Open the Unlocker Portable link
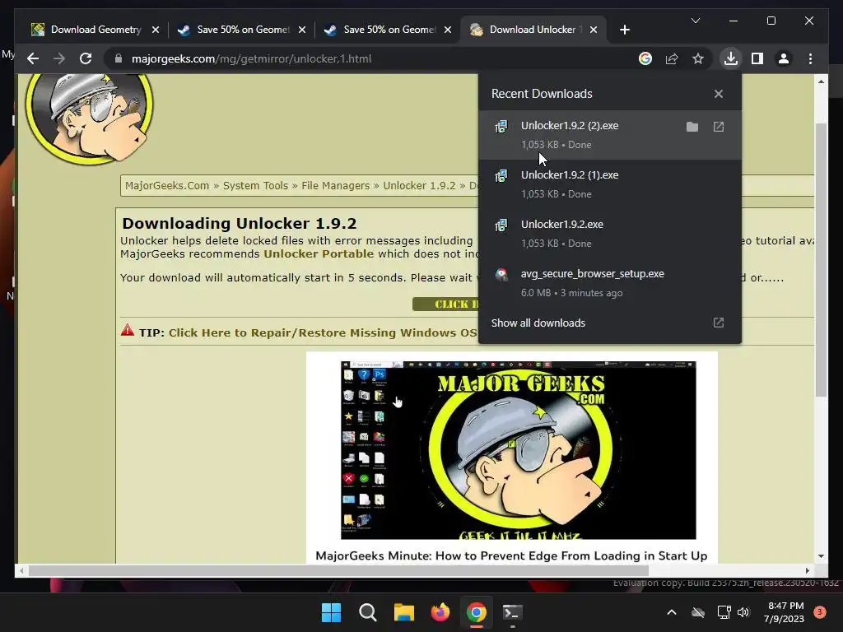Screen dimensions: 843x632 point(319,253)
